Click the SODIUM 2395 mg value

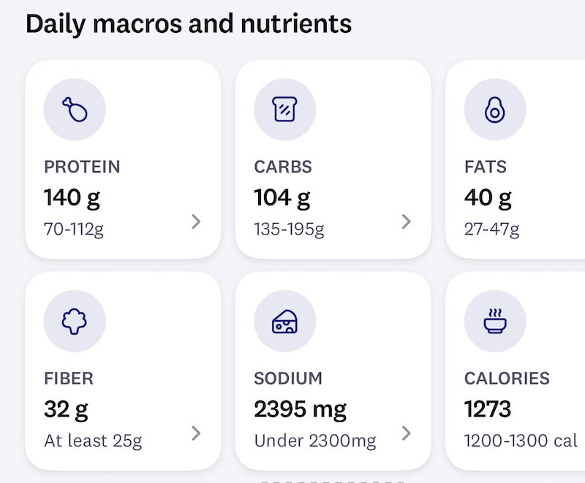coord(301,409)
